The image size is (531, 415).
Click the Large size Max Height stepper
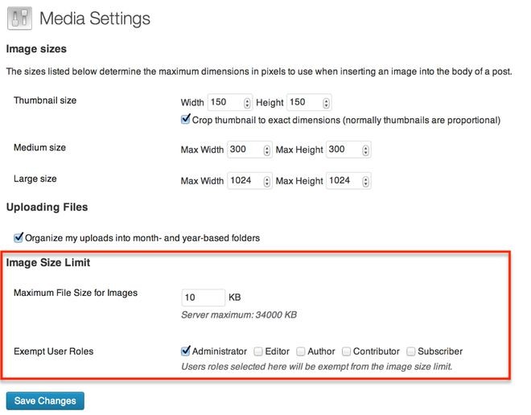(x=365, y=181)
